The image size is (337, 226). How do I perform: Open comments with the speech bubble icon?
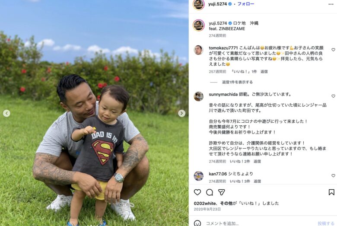point(210,192)
